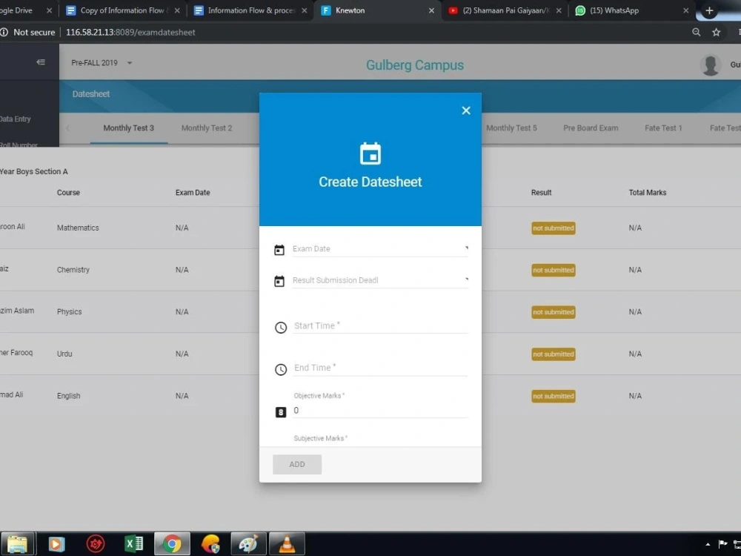Select the Pre Board Exam tab
Screen dimensions: 741x556
coord(591,128)
